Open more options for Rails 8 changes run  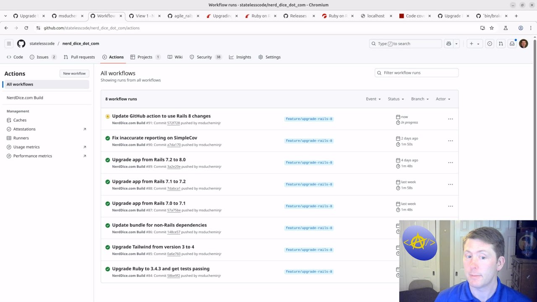click(451, 119)
